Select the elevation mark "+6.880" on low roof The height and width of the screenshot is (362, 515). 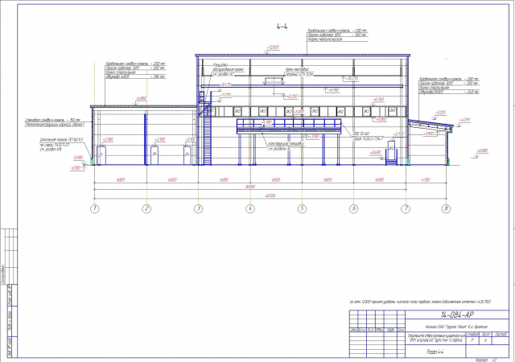(x=142, y=98)
